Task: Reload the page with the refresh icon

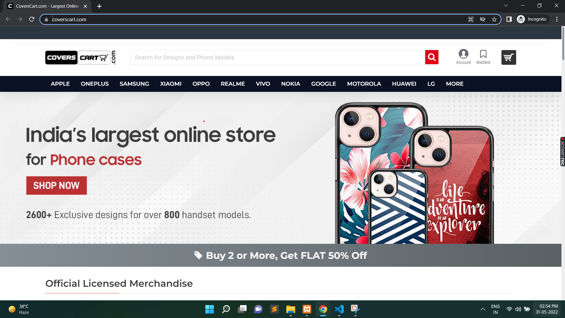Action: tap(32, 19)
